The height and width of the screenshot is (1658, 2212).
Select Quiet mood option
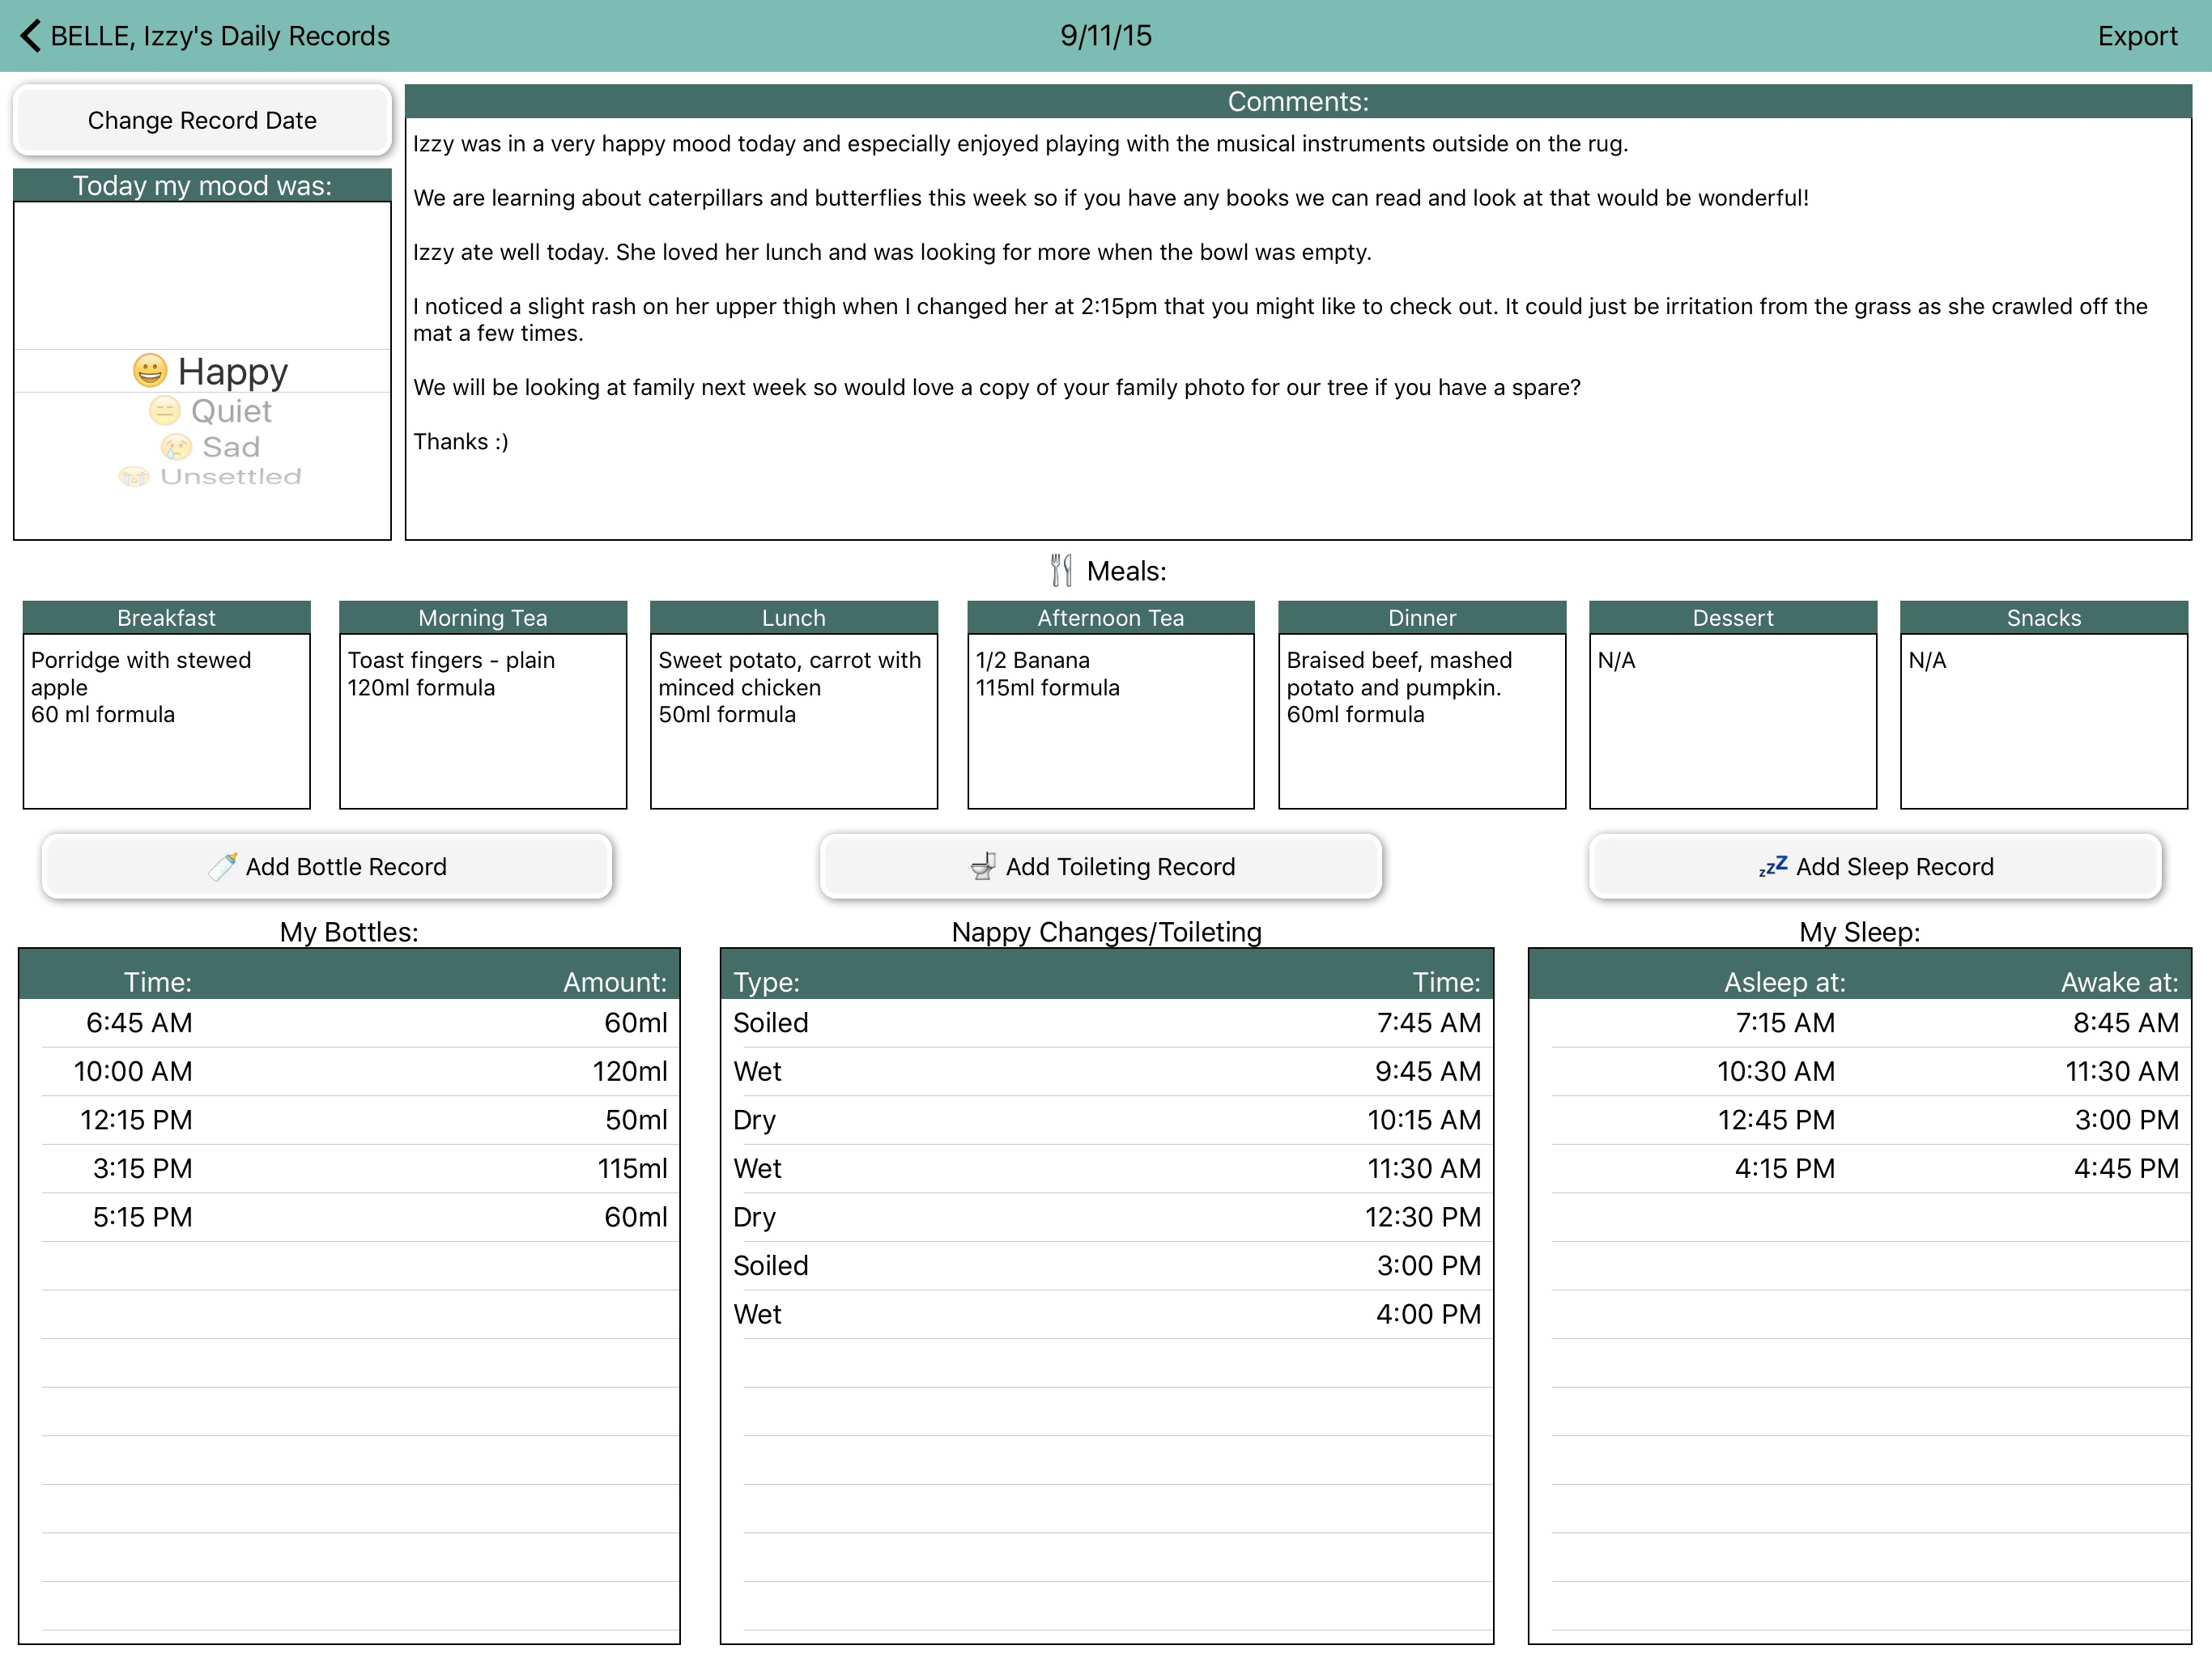(231, 411)
